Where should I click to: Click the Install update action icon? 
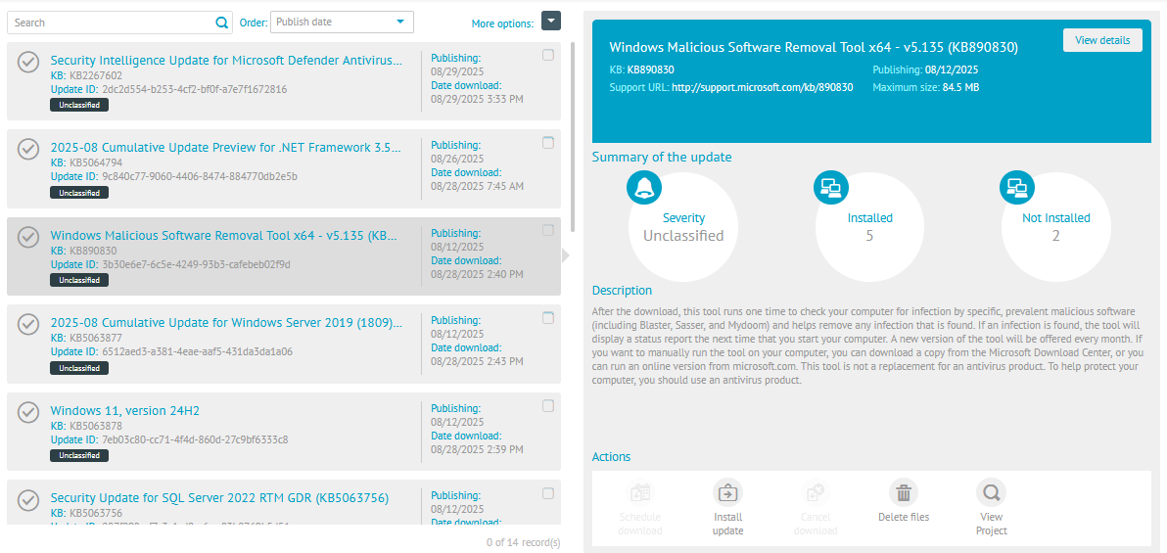[727, 492]
